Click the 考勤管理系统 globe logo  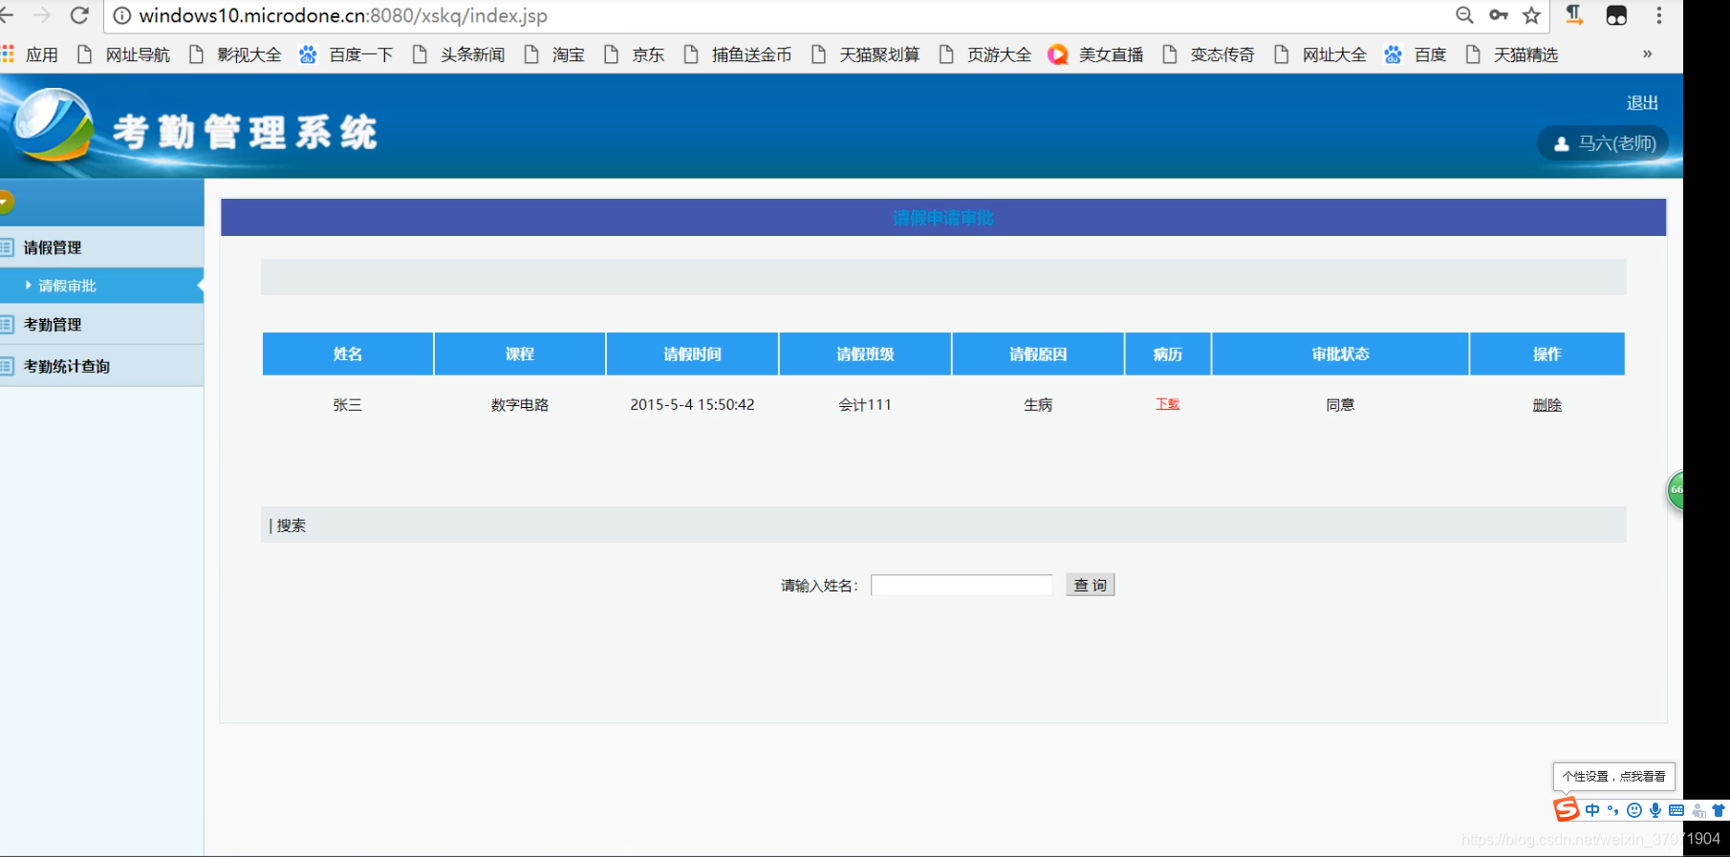coord(53,125)
